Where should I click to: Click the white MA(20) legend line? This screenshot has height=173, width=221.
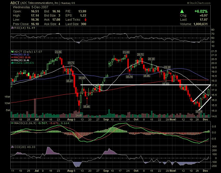pos(12,60)
